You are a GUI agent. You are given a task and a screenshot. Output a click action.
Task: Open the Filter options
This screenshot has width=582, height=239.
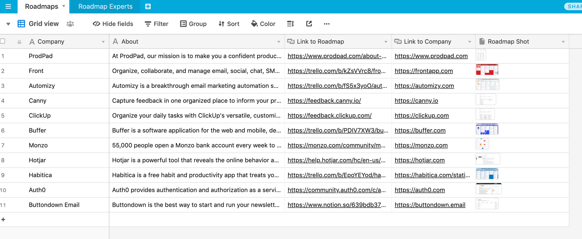(157, 24)
